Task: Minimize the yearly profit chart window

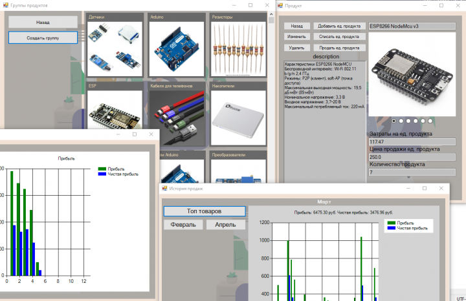Action: pyautogui.click(x=118, y=134)
